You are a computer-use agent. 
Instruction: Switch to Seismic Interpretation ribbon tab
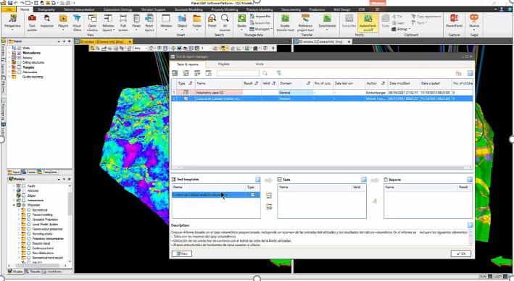tap(79, 9)
